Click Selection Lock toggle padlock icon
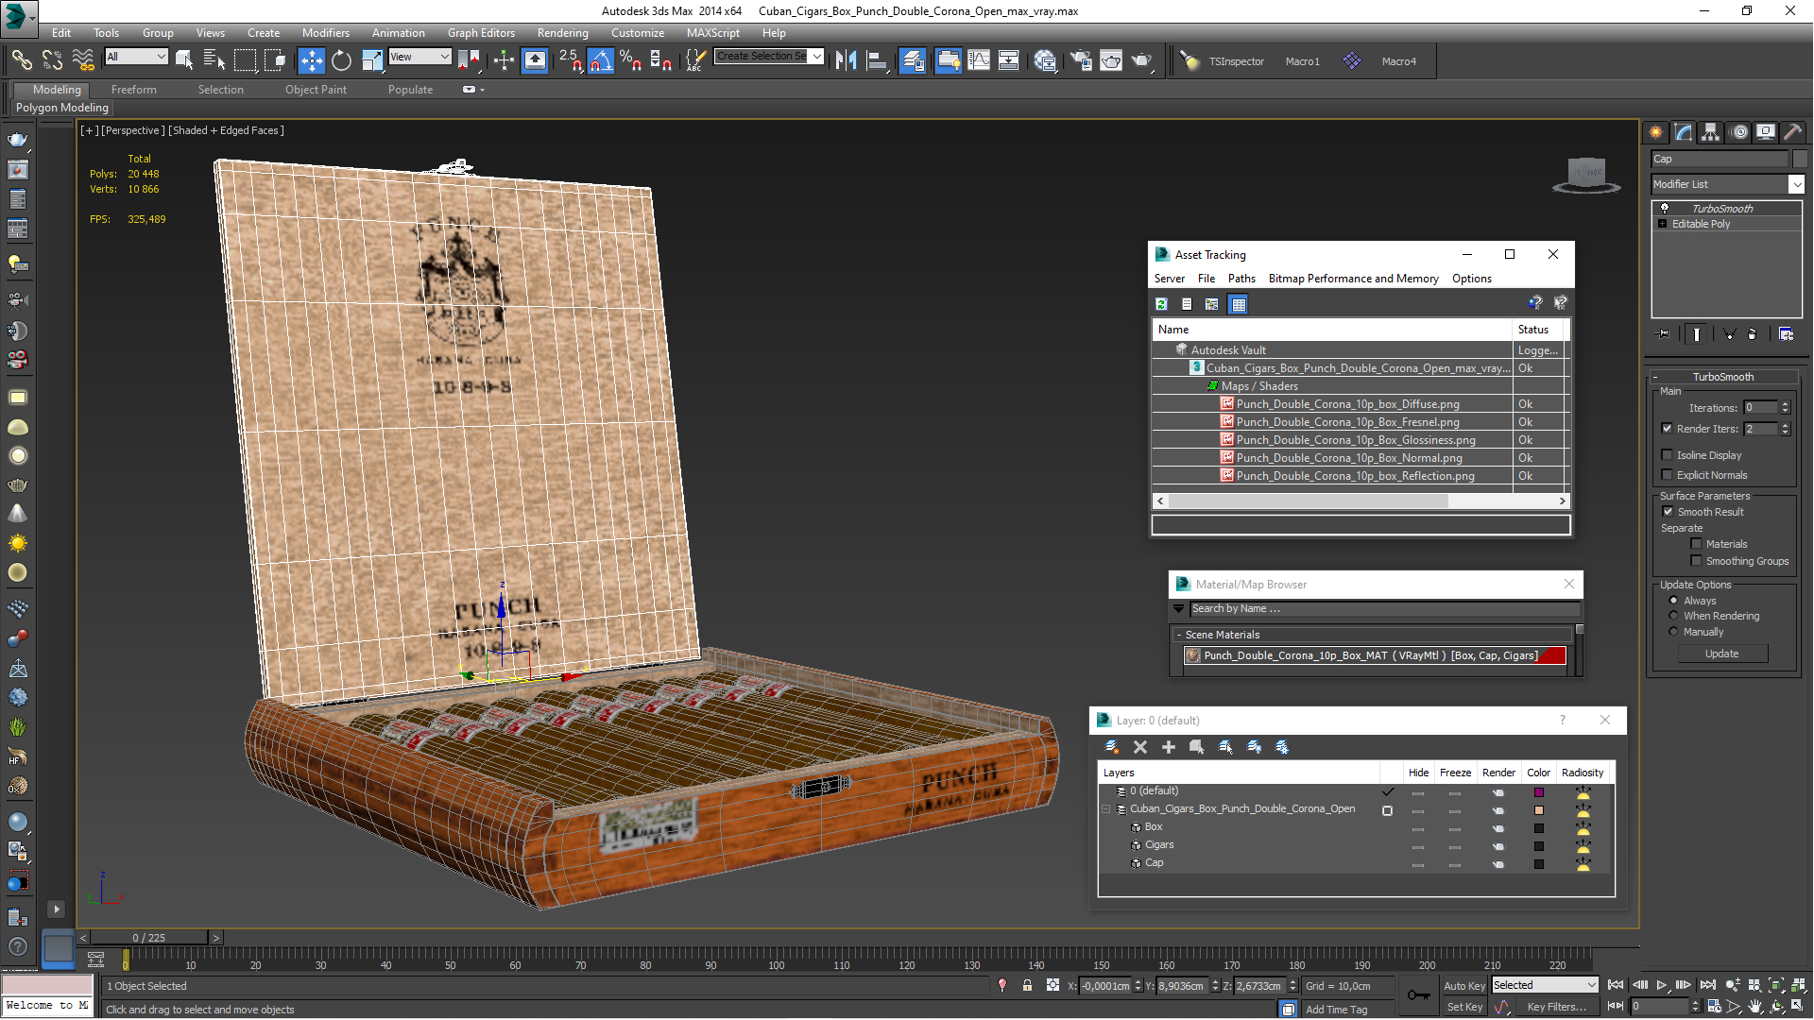The width and height of the screenshot is (1814, 1020). 1027,986
